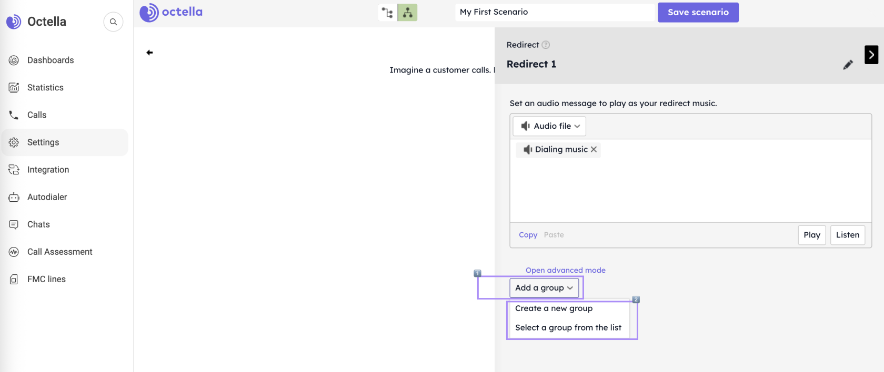Open the Integration page
The width and height of the screenshot is (884, 372).
pyautogui.click(x=48, y=170)
